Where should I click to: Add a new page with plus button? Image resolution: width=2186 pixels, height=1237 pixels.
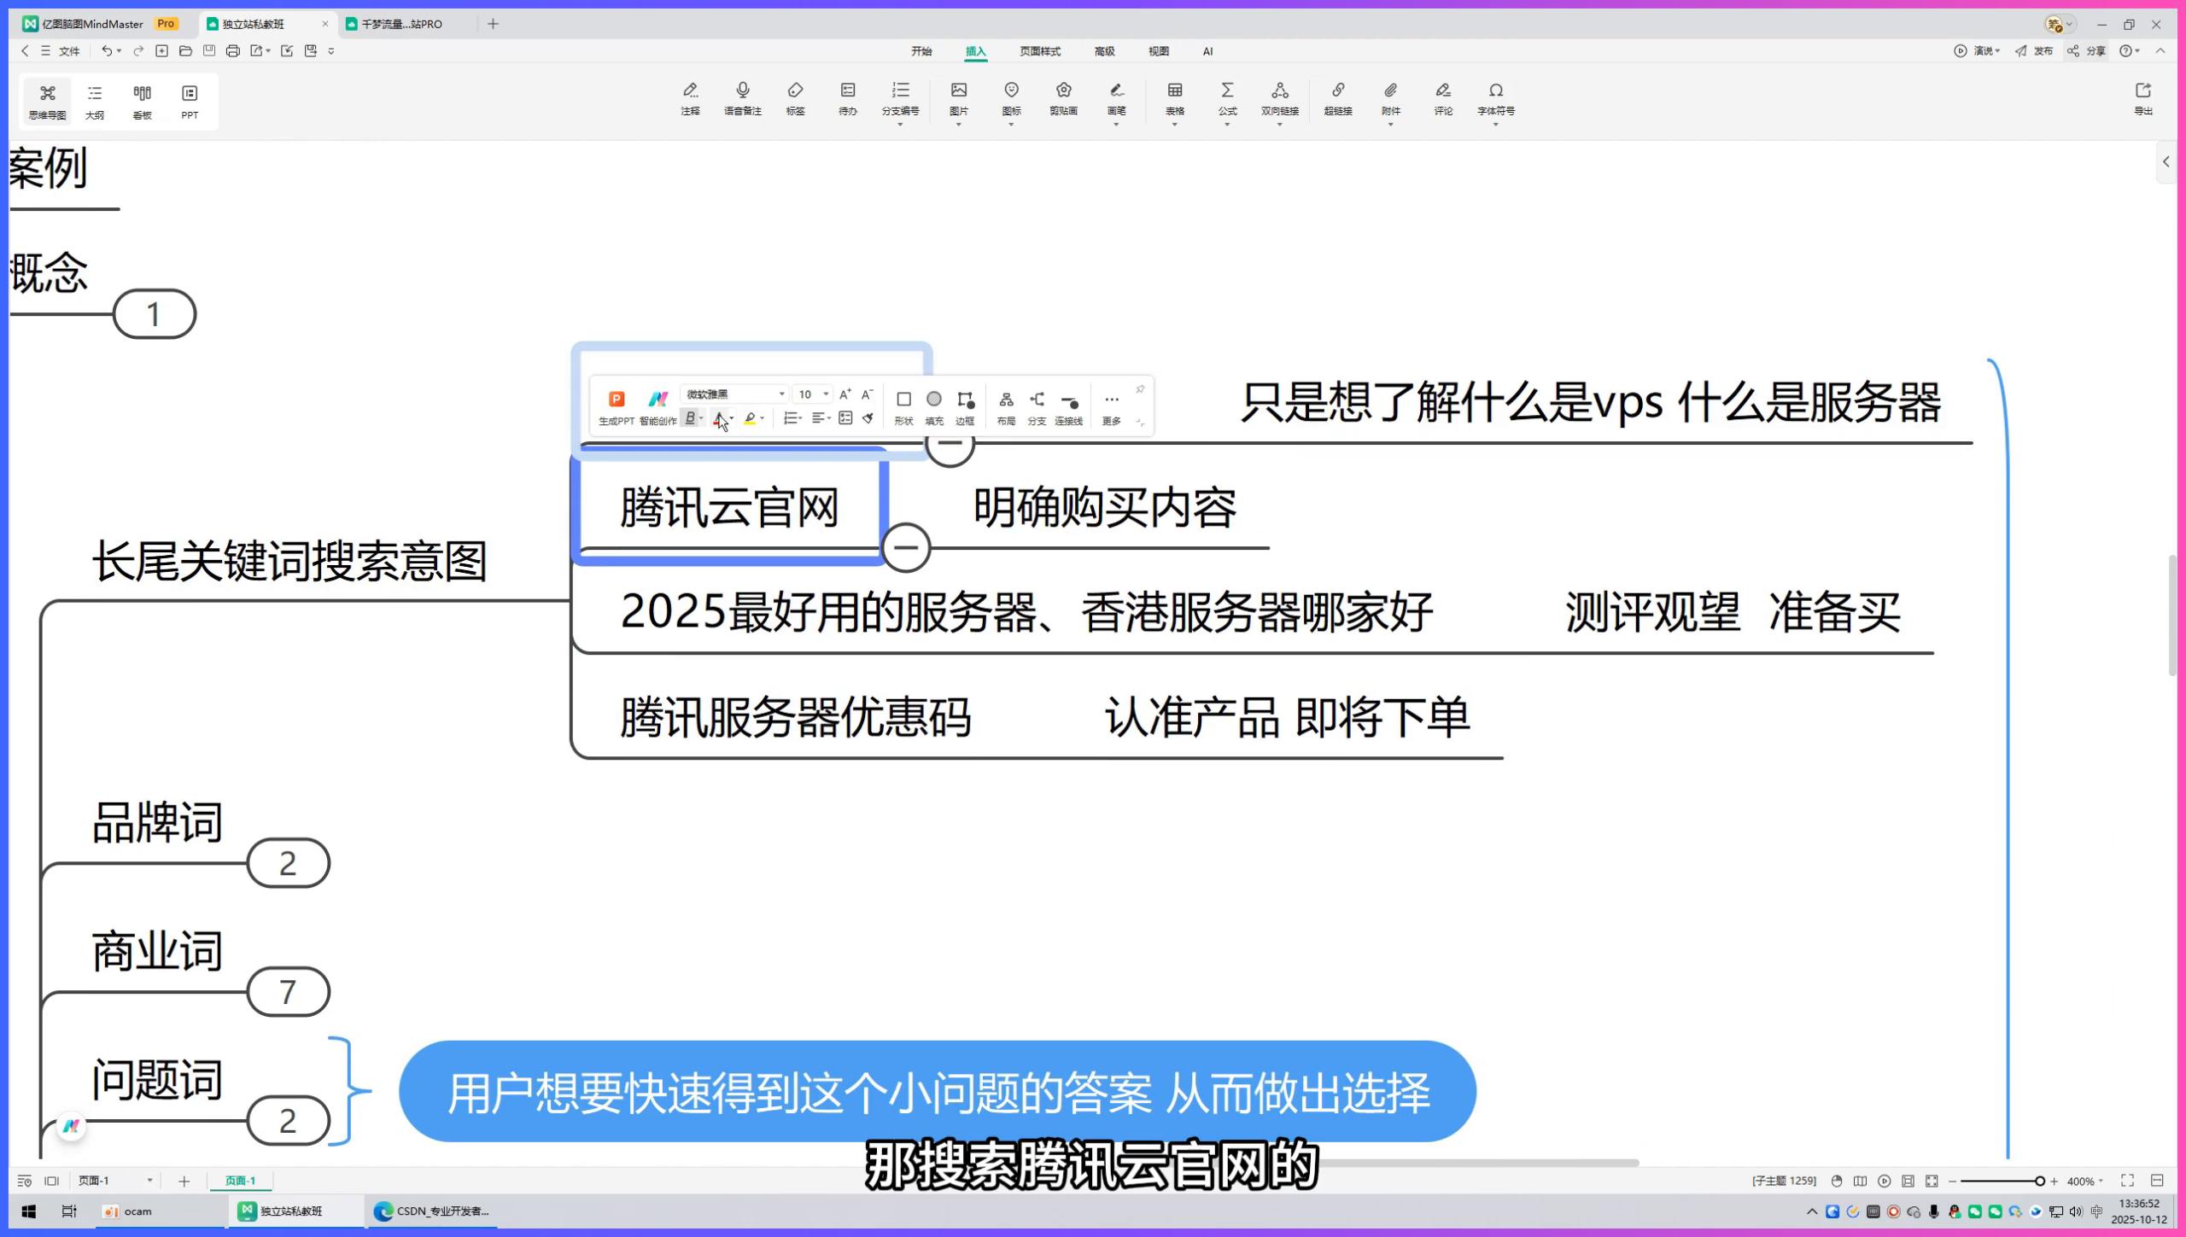point(184,1182)
